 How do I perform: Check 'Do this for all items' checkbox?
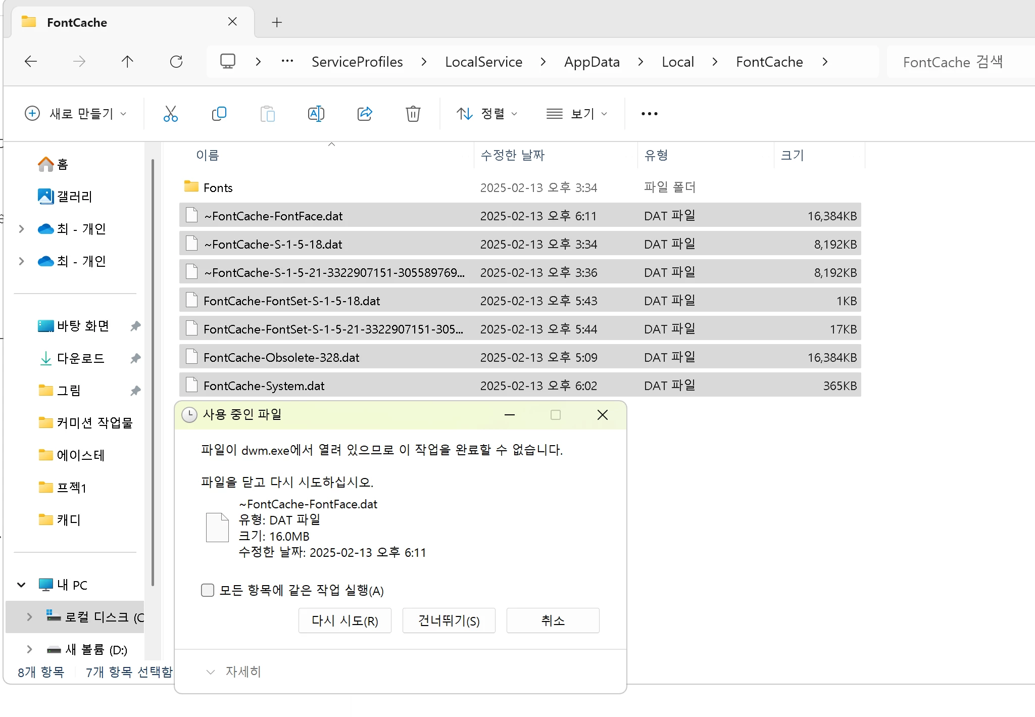point(208,590)
